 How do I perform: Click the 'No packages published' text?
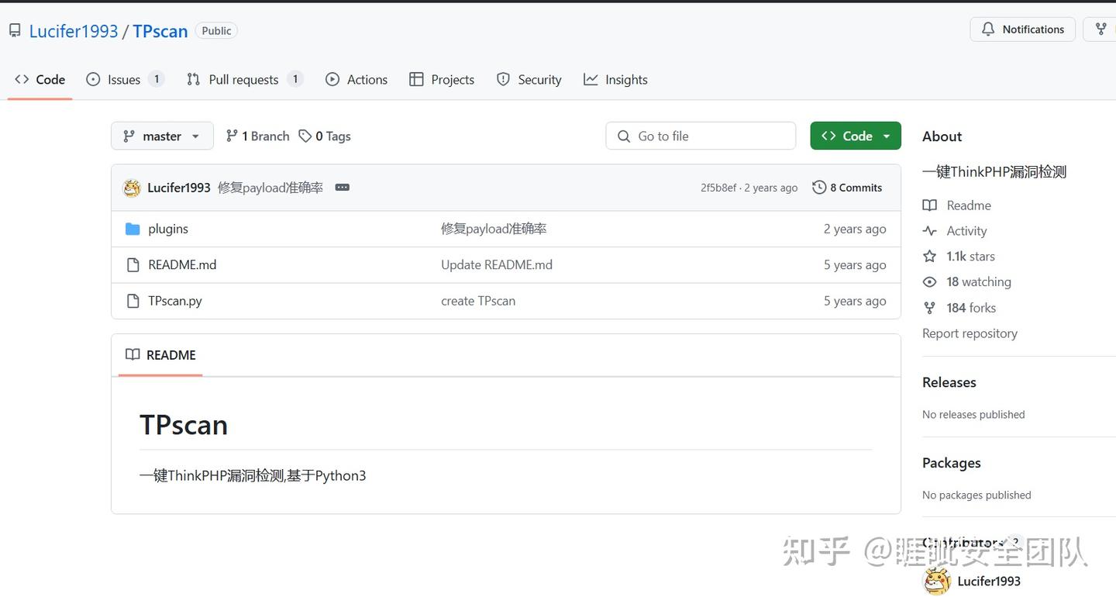[976, 495]
